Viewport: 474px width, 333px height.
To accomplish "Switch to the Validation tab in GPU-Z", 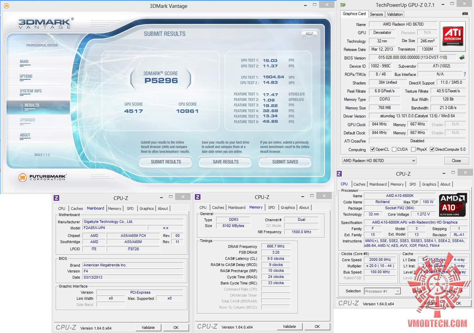I will (395, 14).
